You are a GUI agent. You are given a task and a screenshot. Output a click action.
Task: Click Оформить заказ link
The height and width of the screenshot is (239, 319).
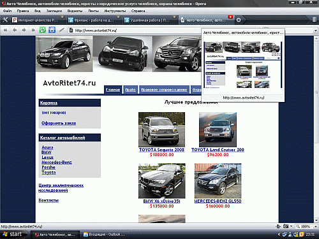coord(59,123)
